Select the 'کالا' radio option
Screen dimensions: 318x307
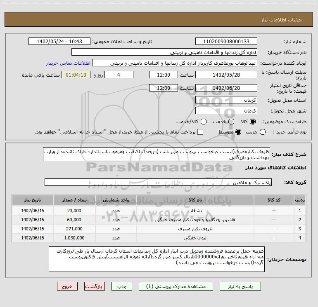click(x=253, y=122)
